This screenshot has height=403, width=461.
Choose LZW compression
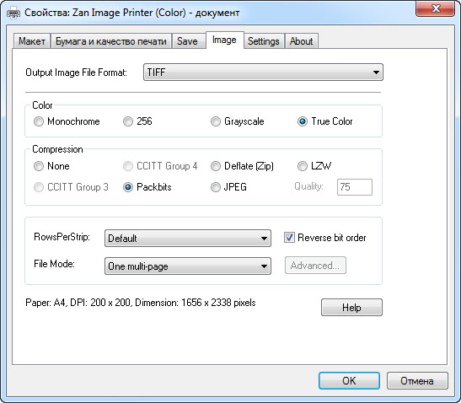tap(314, 166)
